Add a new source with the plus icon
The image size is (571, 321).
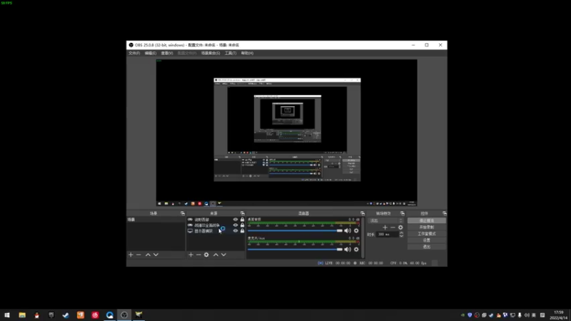click(191, 255)
